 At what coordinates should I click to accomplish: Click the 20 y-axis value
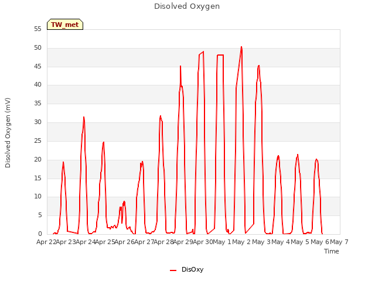pyautogui.click(x=37, y=159)
